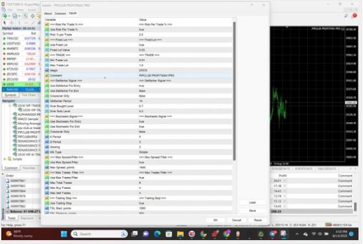
Task: Click icon beside Over Bought Level
Action: point(47,106)
